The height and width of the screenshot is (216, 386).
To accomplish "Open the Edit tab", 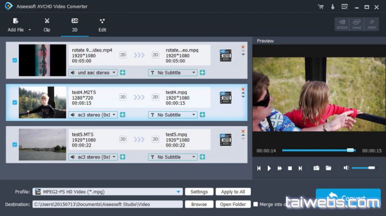I will pyautogui.click(x=102, y=25).
